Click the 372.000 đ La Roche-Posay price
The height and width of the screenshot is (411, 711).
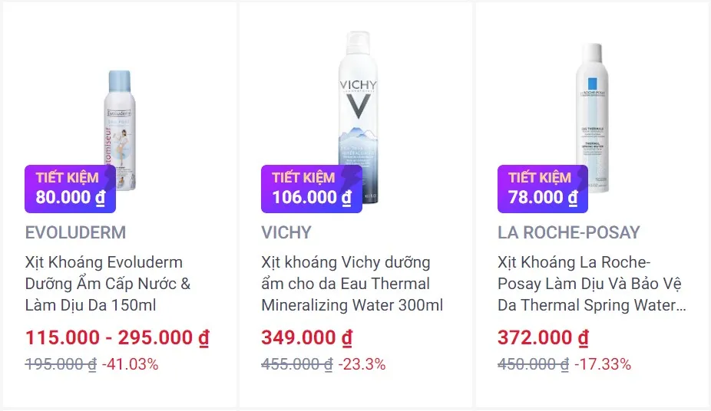543,337
